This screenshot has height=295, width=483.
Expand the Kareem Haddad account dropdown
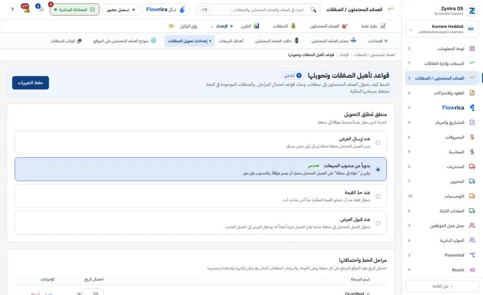411,30
